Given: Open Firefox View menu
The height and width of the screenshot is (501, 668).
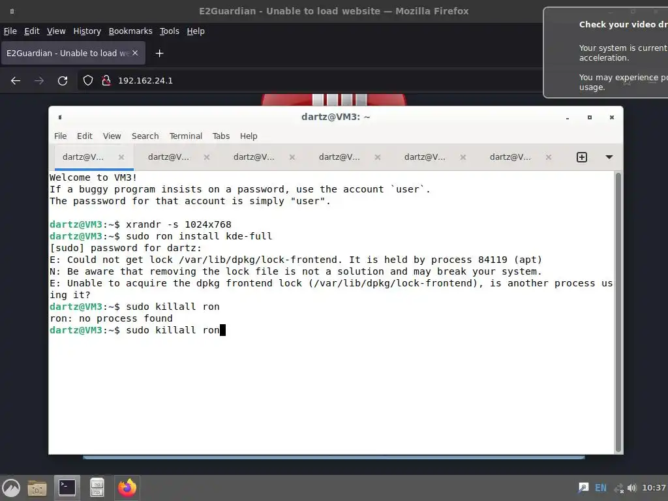Looking at the screenshot, I should tap(56, 31).
